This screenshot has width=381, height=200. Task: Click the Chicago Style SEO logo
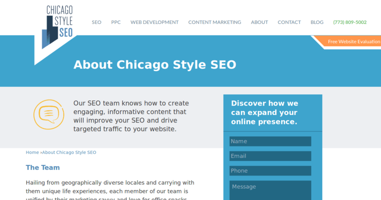(57, 26)
